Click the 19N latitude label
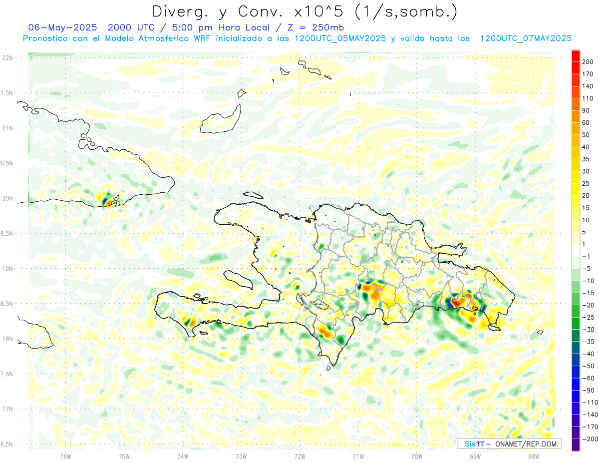This screenshot has height=463, width=599. (7, 269)
